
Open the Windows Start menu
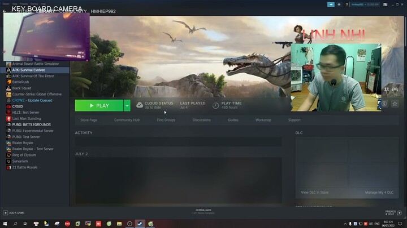pos(5,223)
